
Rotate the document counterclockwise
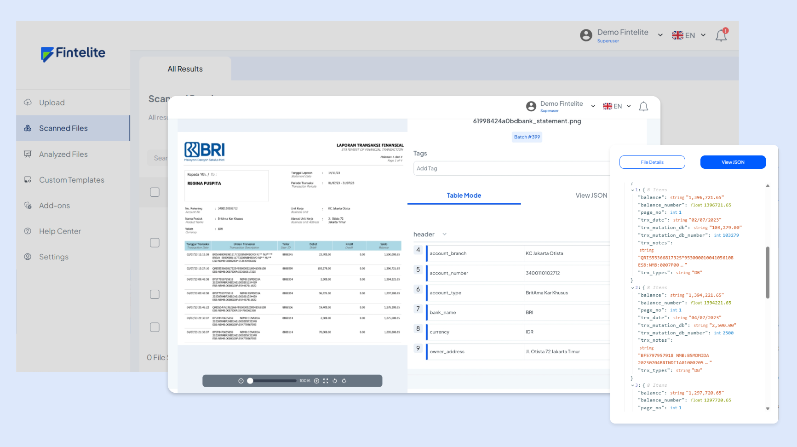click(335, 381)
